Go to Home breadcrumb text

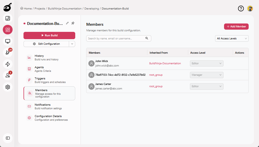click(28, 8)
